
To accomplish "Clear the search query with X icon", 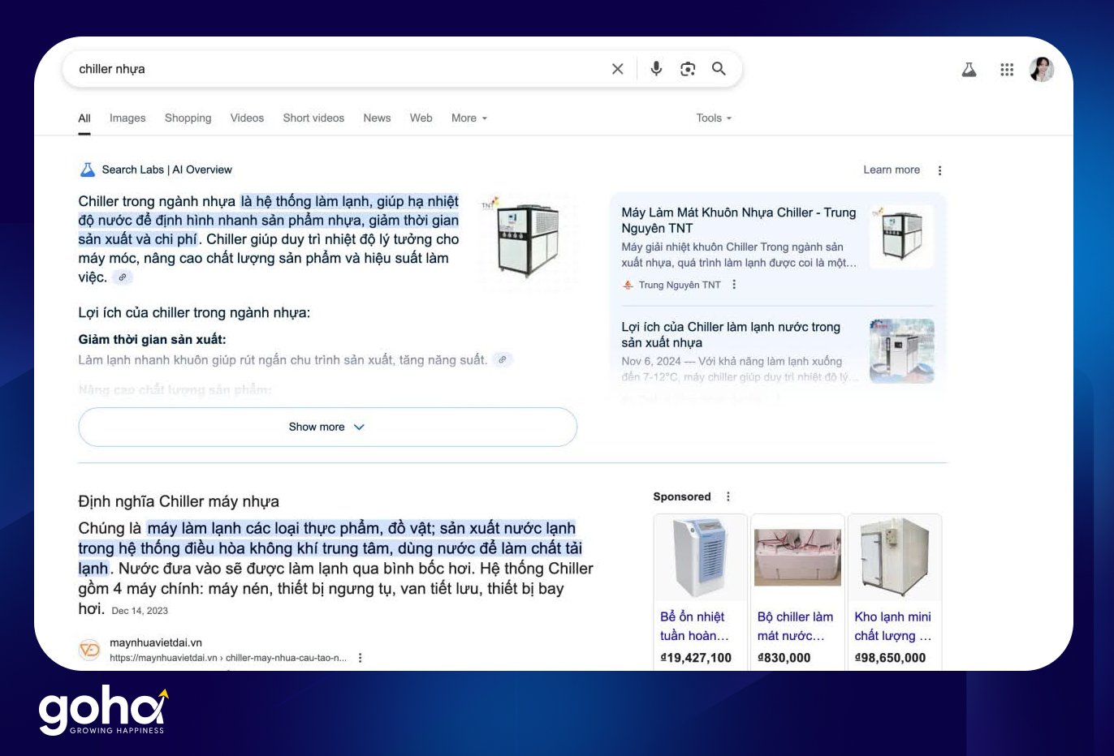I will click(x=617, y=69).
